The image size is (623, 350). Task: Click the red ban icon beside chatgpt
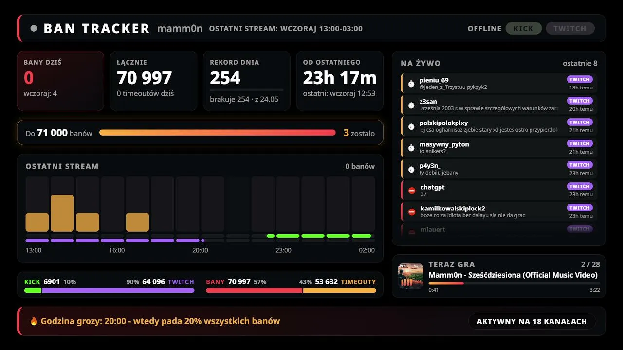point(412,191)
